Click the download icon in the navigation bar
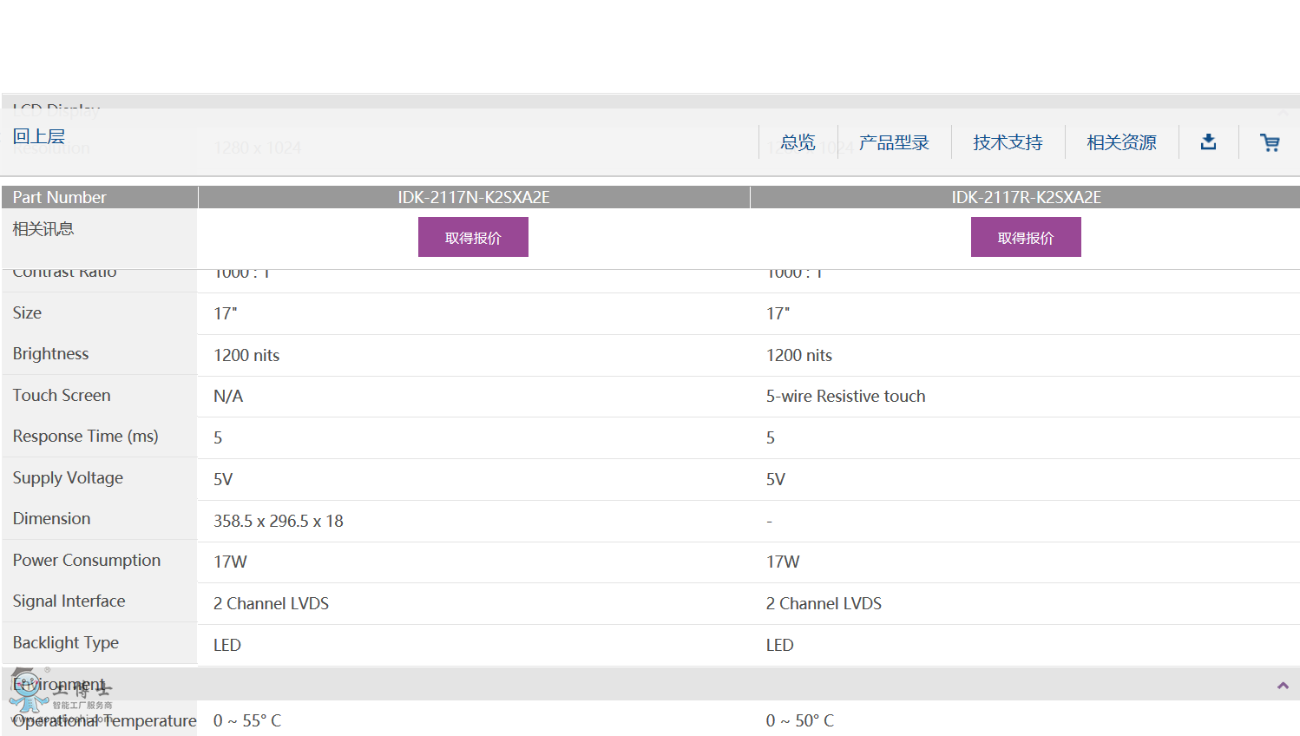This screenshot has height=736, width=1300. click(x=1208, y=142)
